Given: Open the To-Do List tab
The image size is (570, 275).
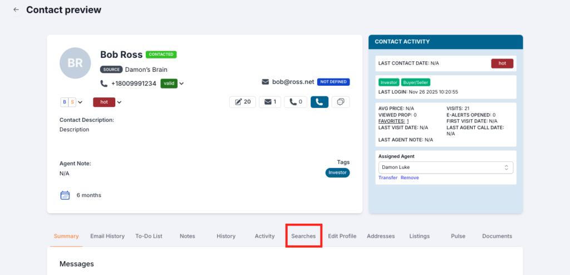Looking at the screenshot, I should pos(149,236).
